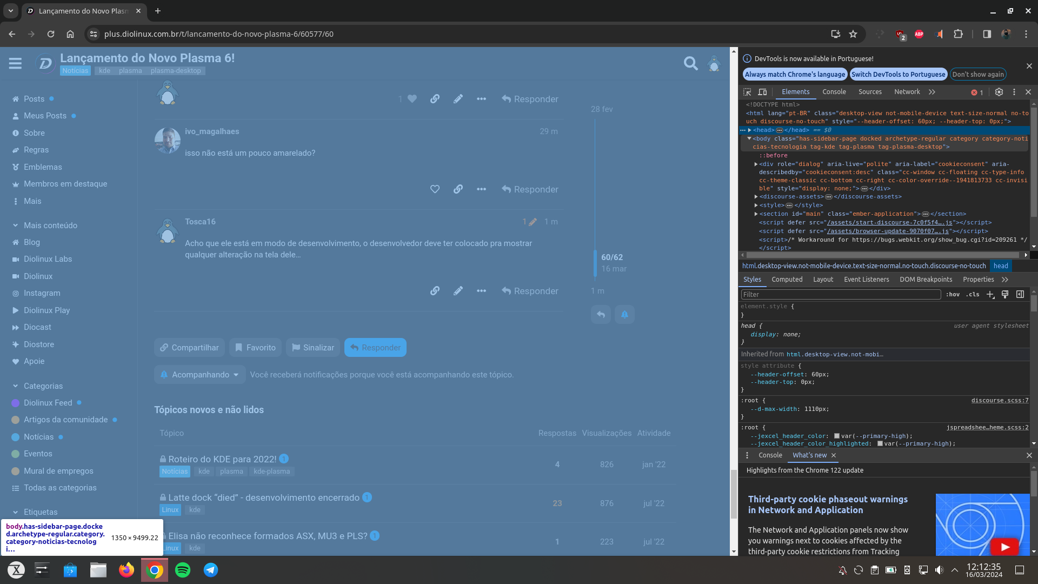The width and height of the screenshot is (1038, 584).
Task: Open the hamburger sidebar menu
Action: (15, 64)
